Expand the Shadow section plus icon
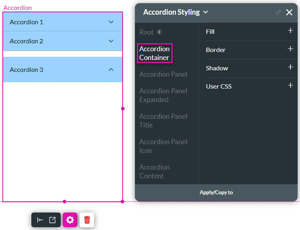 (290, 67)
